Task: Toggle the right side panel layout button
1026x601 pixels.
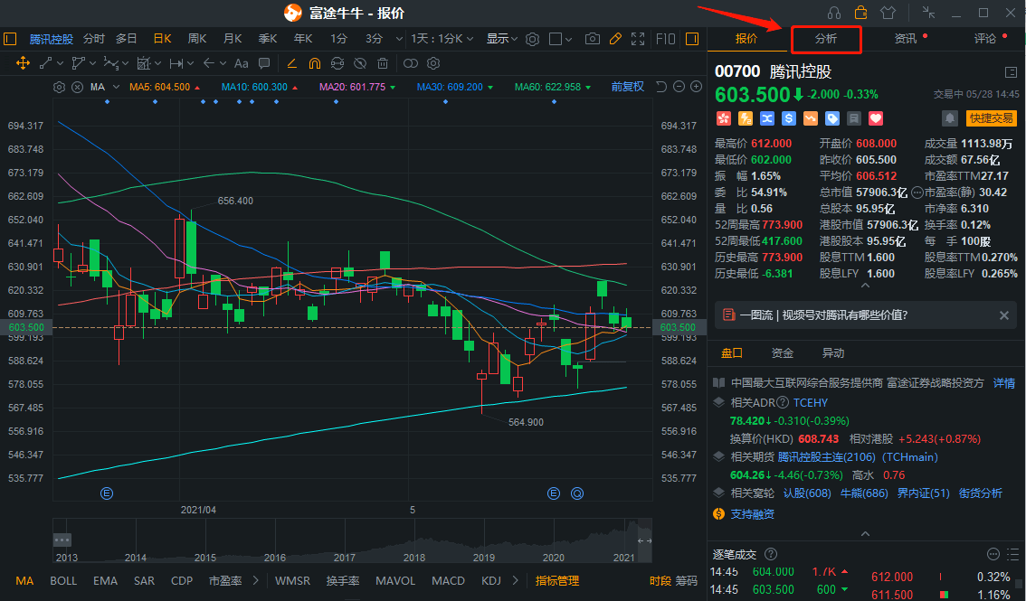Action: coord(692,39)
